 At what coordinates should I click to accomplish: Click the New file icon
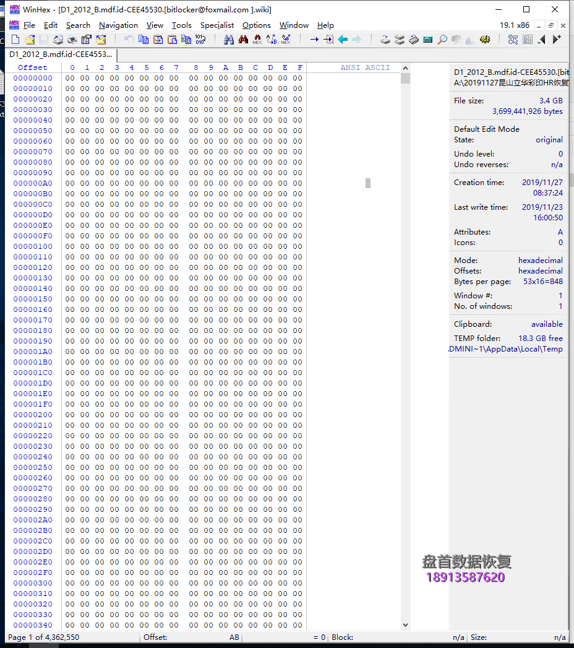pyautogui.click(x=15, y=40)
